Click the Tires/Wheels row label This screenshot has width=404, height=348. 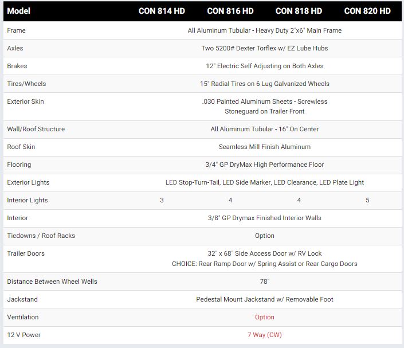point(26,84)
